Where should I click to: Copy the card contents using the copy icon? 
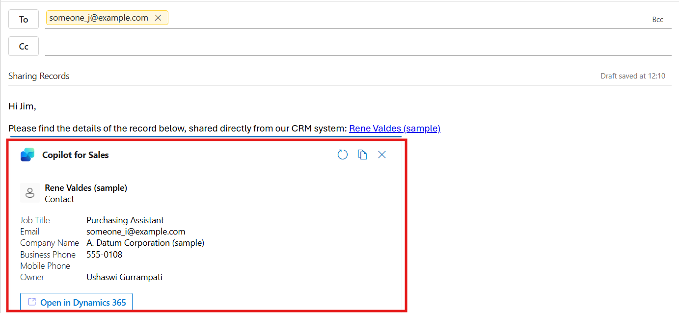tap(362, 155)
